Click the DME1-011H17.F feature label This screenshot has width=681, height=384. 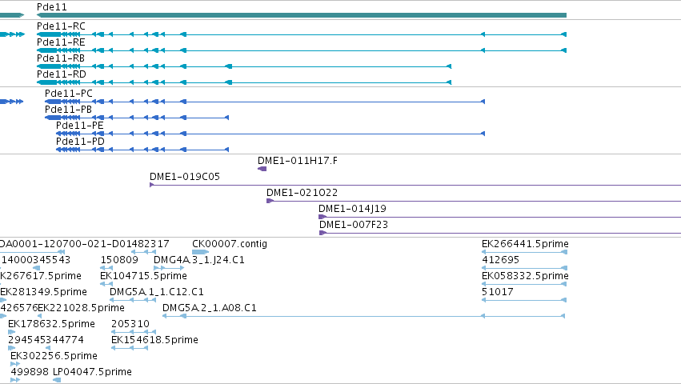(x=298, y=161)
